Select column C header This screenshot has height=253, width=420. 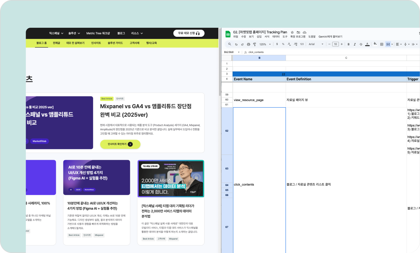pos(346,58)
